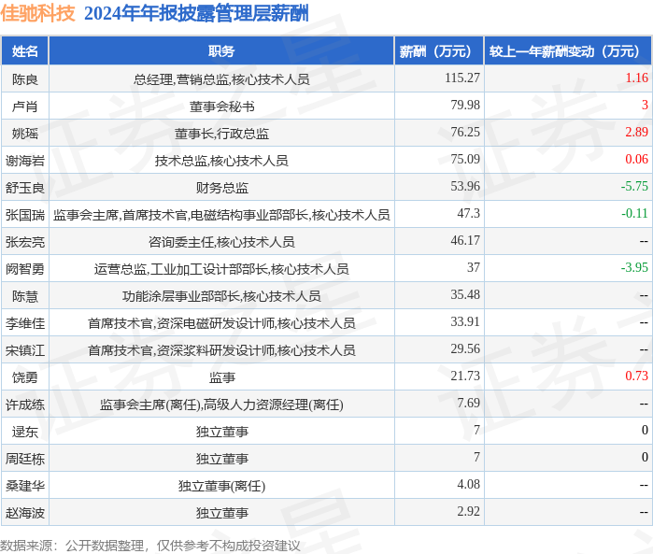Viewport: 653px width, 554px height.
Task: Click 李维佳's position with 资深电磁研发设计师
Action: pyautogui.click(x=221, y=323)
